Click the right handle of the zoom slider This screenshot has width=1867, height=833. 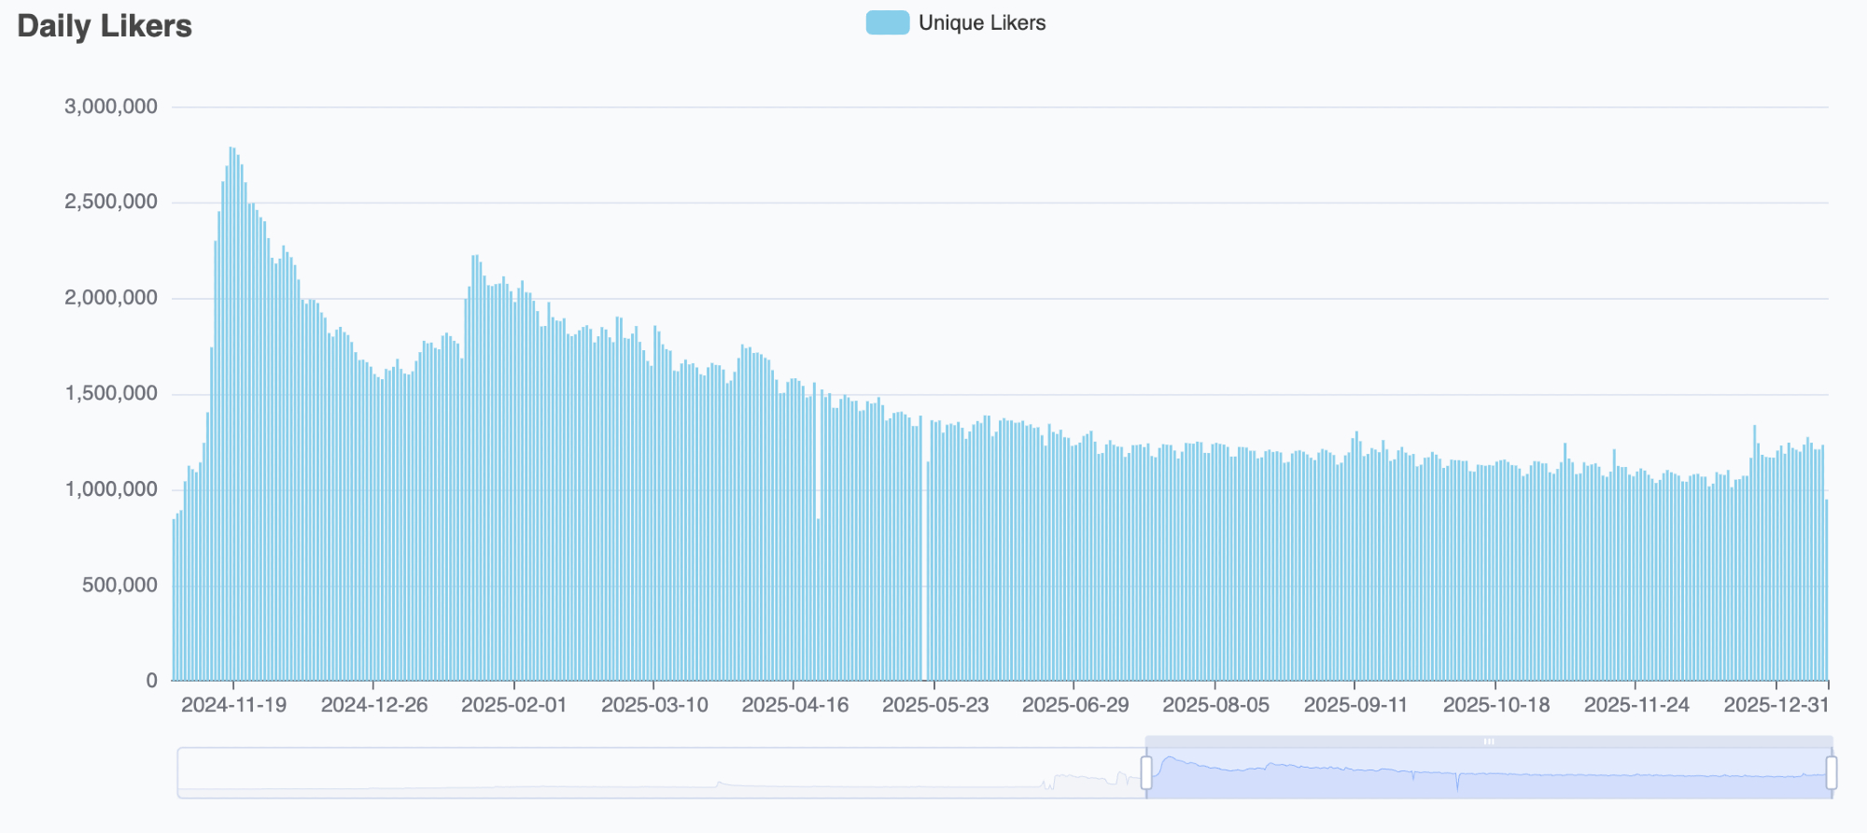pyautogui.click(x=1832, y=773)
